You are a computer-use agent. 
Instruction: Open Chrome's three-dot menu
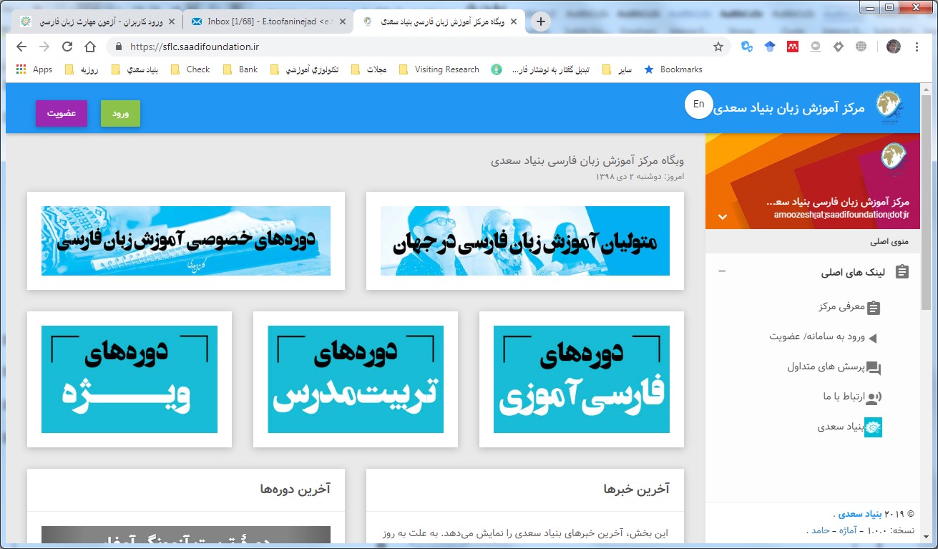coord(917,47)
